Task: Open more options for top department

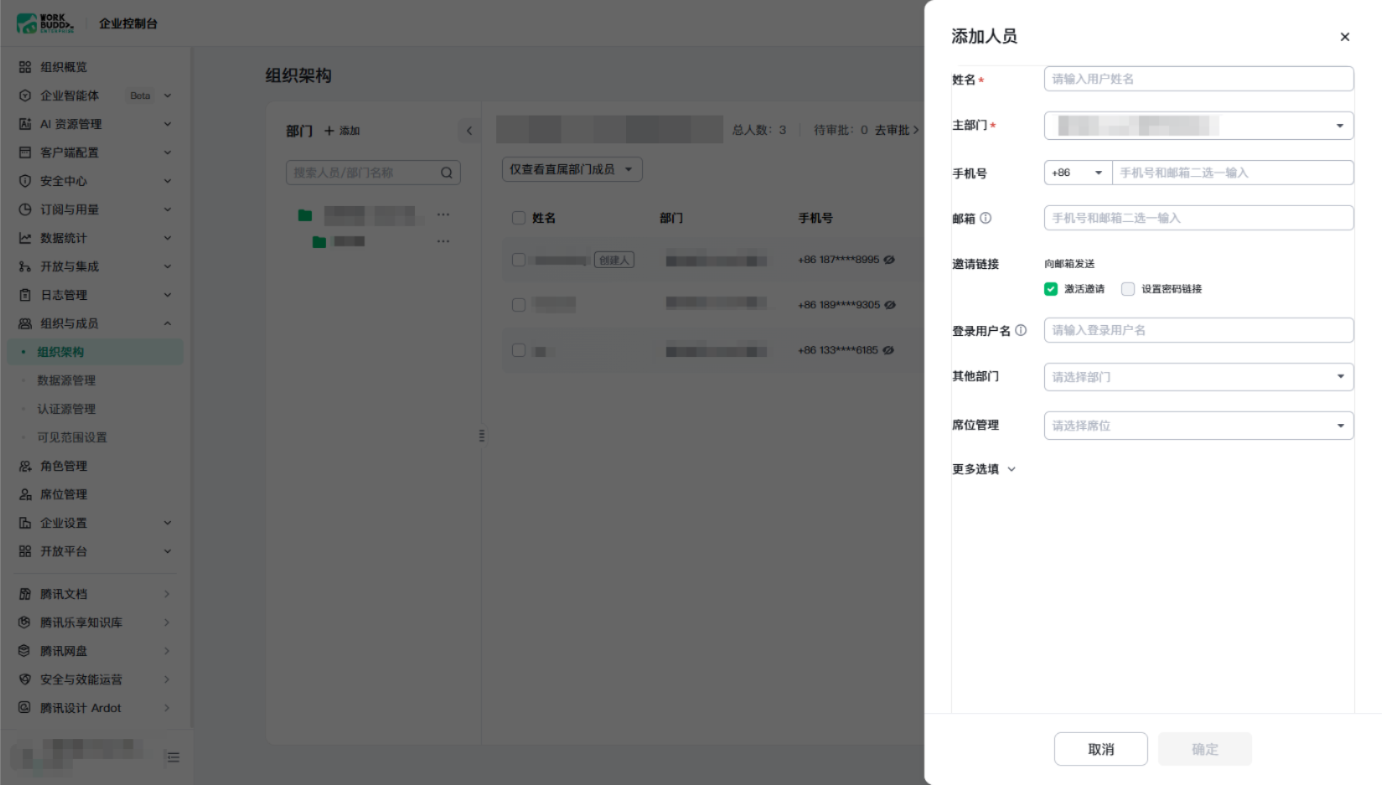Action: point(443,215)
